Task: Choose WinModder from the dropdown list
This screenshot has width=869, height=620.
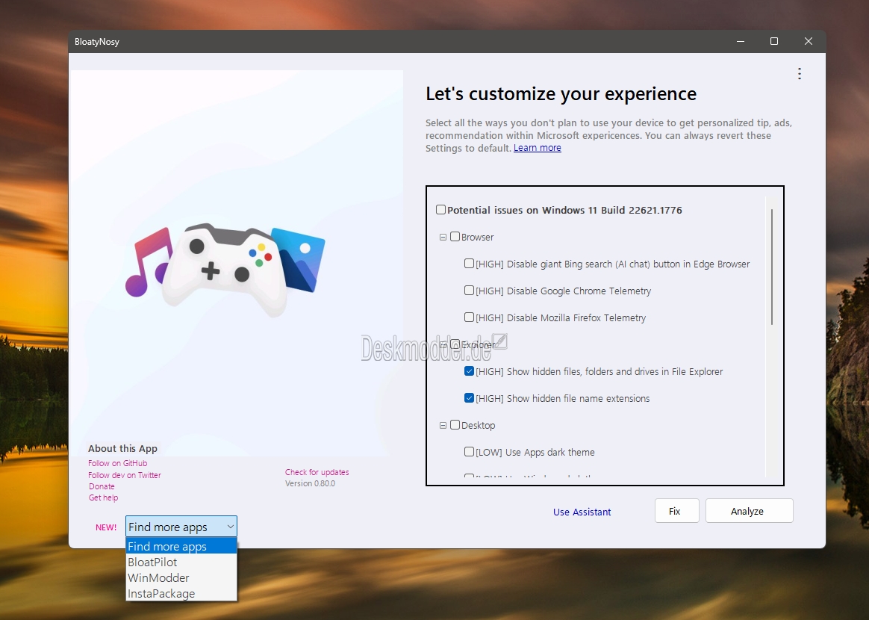Action: (181, 577)
